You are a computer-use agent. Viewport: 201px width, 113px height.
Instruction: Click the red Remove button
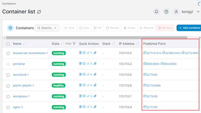coord(165,28)
